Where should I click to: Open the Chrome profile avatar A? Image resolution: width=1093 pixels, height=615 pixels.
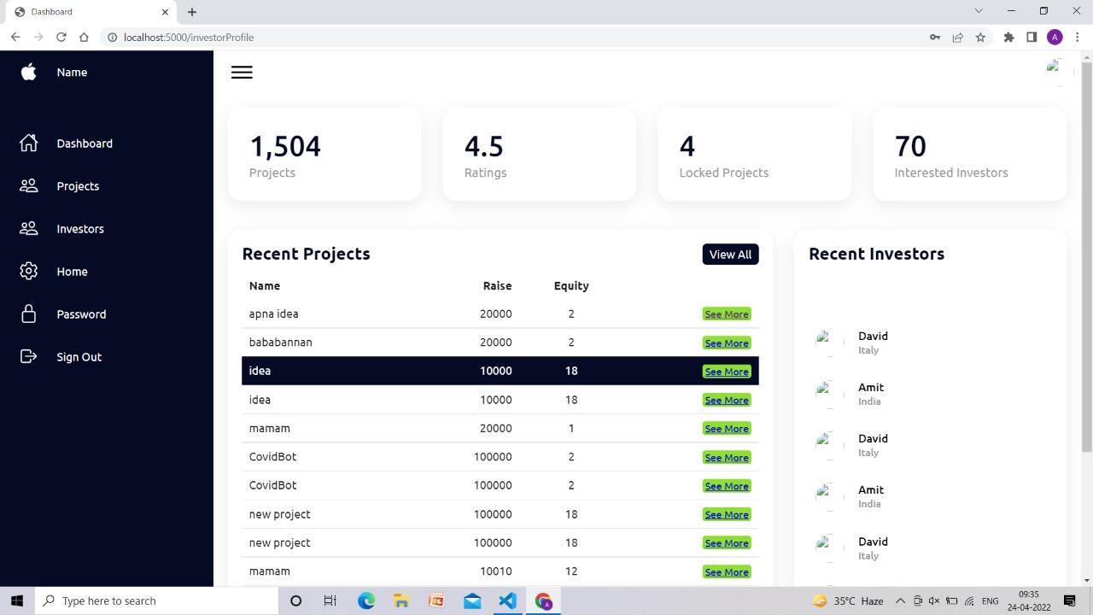1055,37
